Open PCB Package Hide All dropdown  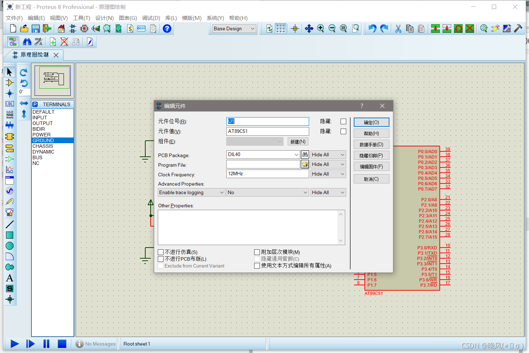coord(328,155)
